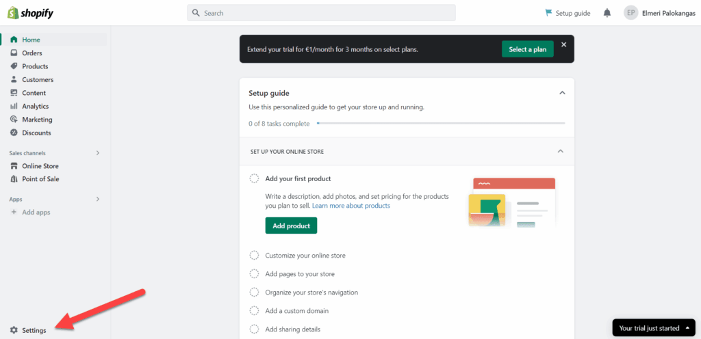Click the Setup guide flag icon

pyautogui.click(x=548, y=13)
